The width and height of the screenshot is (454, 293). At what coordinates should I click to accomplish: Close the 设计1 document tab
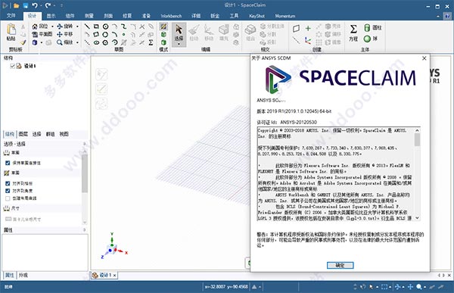pos(115,276)
